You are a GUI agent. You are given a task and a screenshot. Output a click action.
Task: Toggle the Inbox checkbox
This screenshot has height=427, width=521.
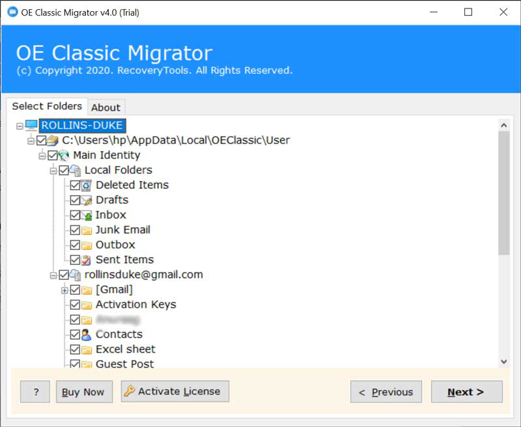(75, 215)
